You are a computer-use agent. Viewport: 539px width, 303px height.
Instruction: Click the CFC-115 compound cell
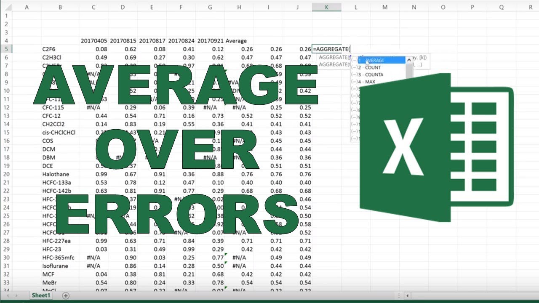(60, 107)
